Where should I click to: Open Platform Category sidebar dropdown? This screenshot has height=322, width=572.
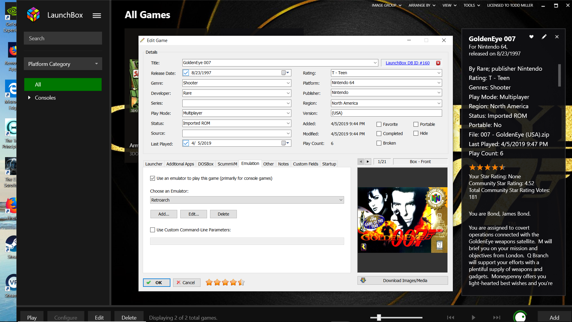point(63,64)
